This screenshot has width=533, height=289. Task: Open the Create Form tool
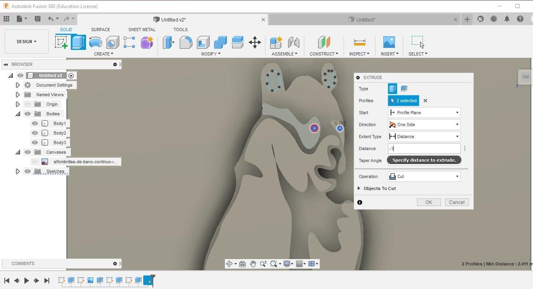tap(147, 42)
